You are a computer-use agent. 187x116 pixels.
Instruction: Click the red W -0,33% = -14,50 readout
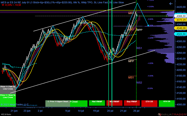click(x=11, y=5)
